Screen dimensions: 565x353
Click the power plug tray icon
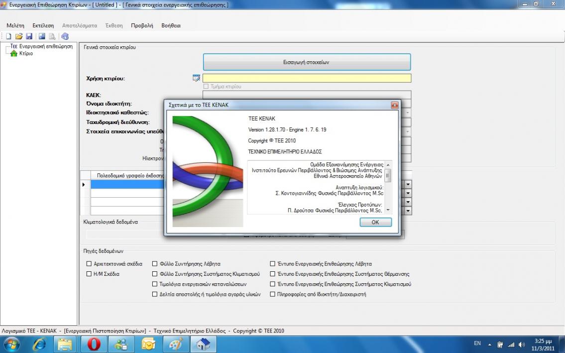[x=500, y=345]
